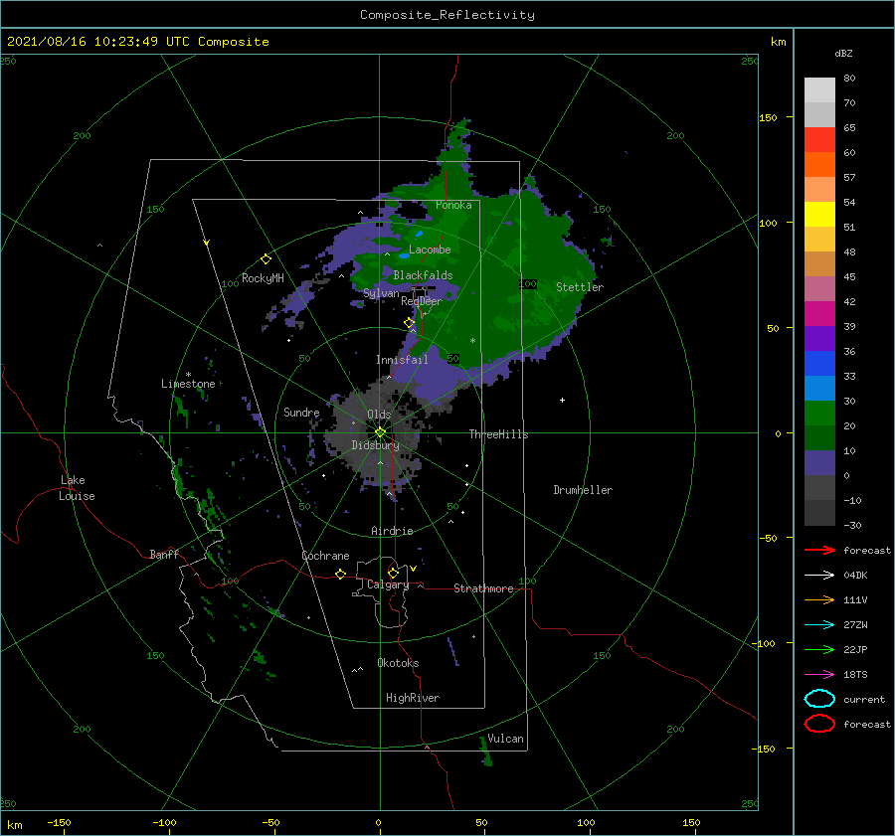The image size is (895, 836).
Task: Click the Sundre city label
Action: coord(301,412)
